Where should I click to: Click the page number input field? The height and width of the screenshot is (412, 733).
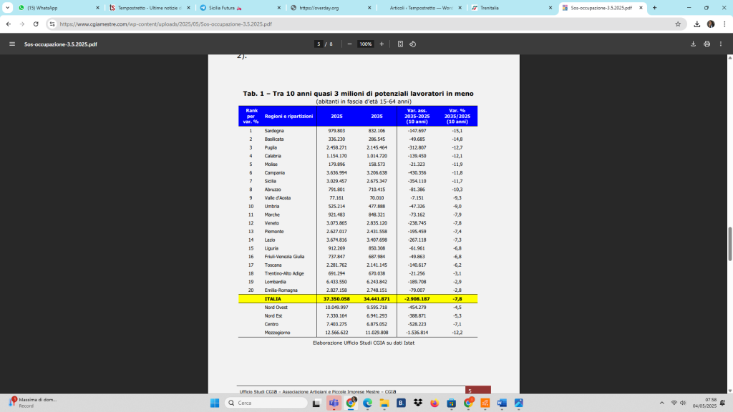[319, 44]
